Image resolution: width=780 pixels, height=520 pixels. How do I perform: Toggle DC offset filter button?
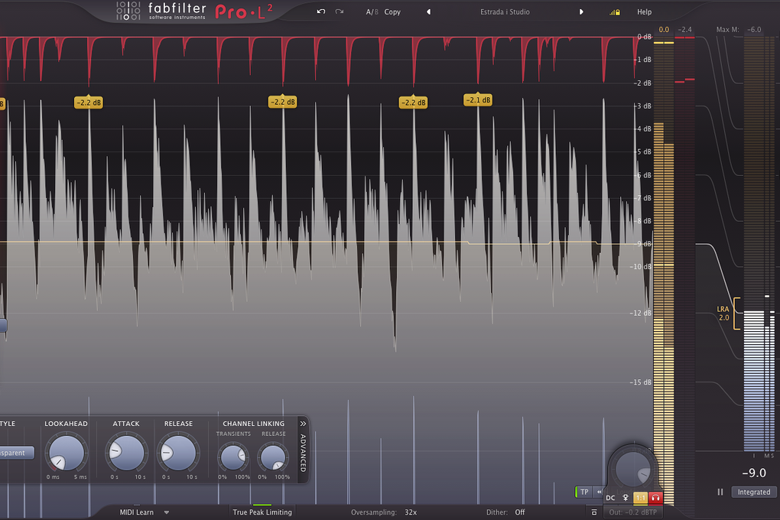(610, 498)
